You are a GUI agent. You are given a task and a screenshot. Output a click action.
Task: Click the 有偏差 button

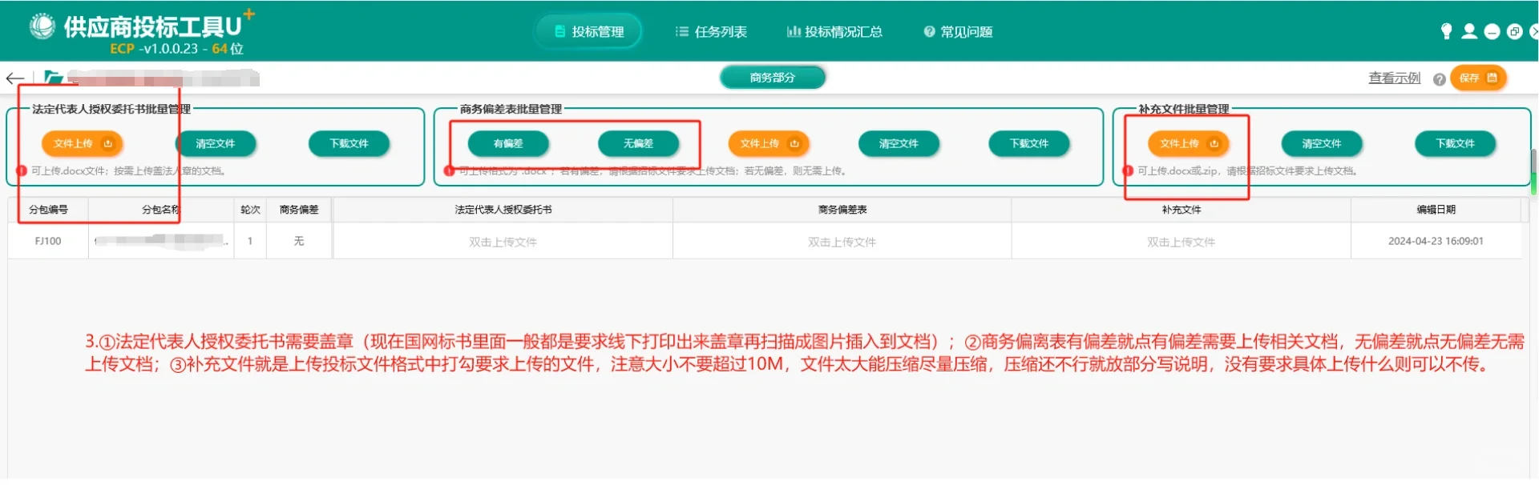click(x=508, y=144)
